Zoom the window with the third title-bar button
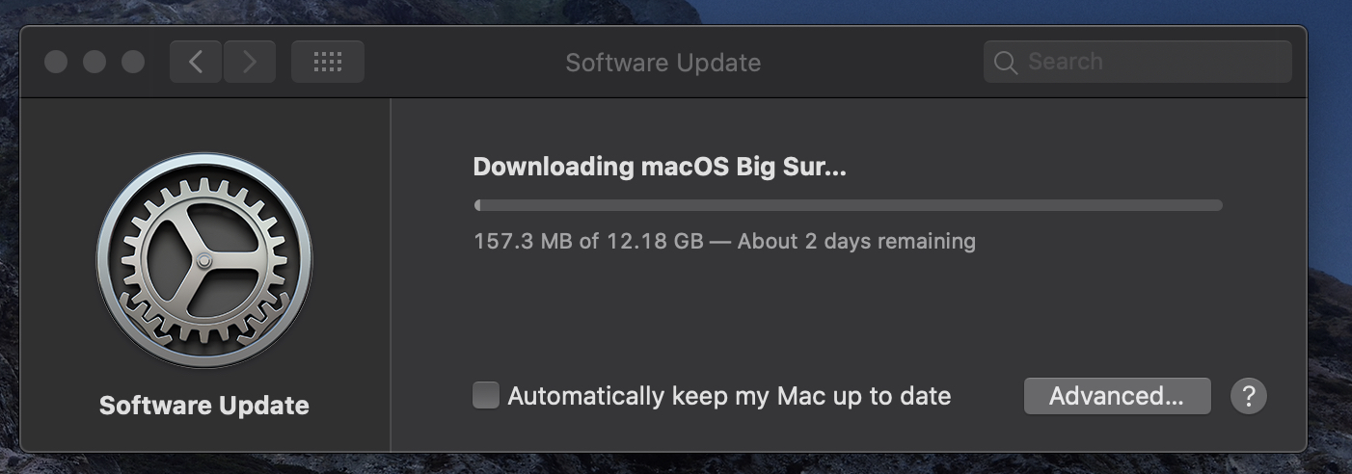Viewport: 1352px width, 474px height. 133,63
